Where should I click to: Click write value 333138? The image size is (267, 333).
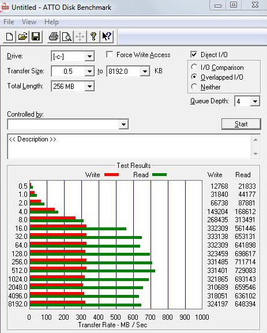click(218, 237)
